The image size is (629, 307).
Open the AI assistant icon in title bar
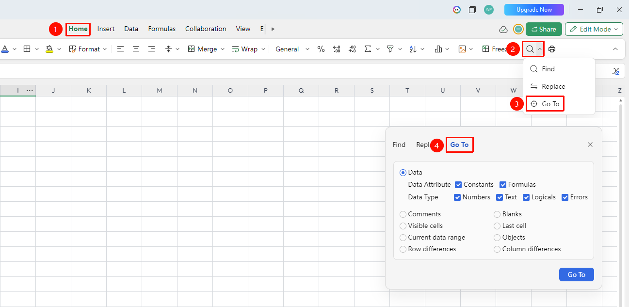pyautogui.click(x=457, y=10)
